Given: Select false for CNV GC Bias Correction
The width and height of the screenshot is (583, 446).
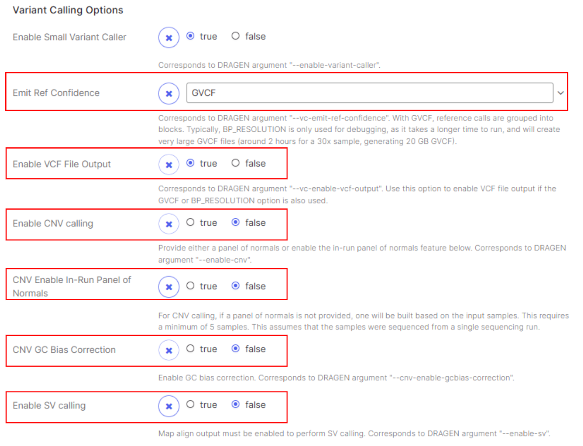Looking at the screenshot, I should pos(236,349).
